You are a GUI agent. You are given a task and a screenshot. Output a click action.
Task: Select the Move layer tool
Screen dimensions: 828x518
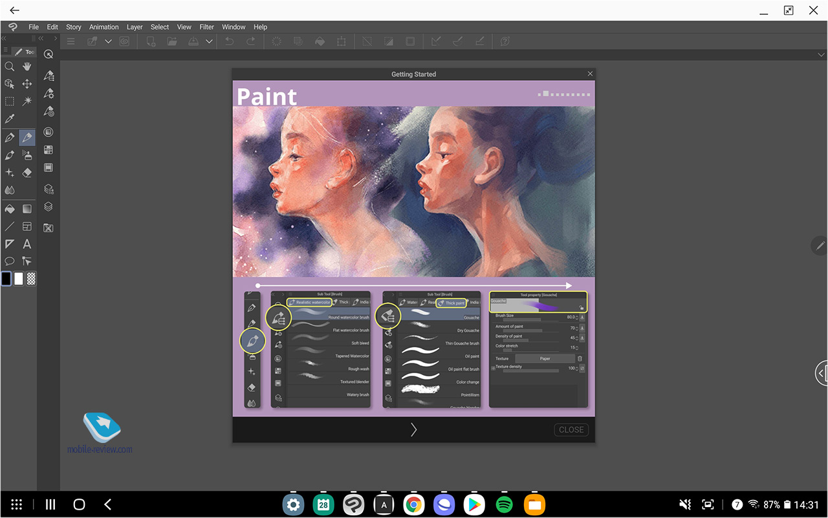click(27, 84)
